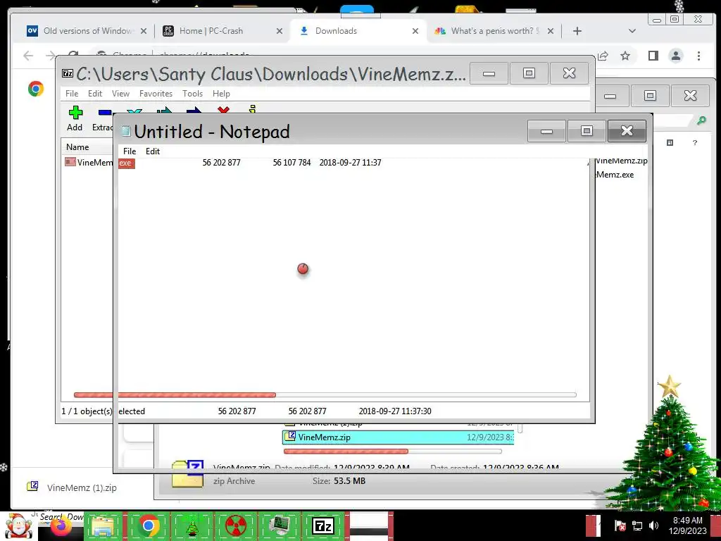Image resolution: width=721 pixels, height=541 pixels.
Task: Open the Help menu in 7-Zip
Action: point(221,94)
